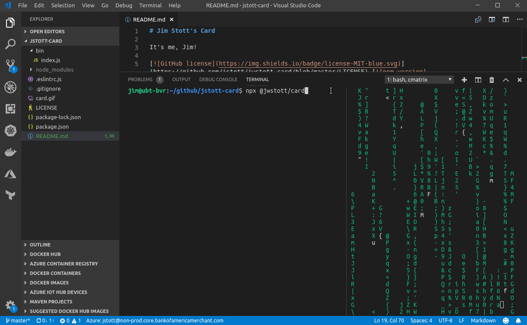The height and width of the screenshot is (325, 527).
Task: Collapse the JSTOTT-CARD folder section
Action: pyautogui.click(x=70, y=41)
